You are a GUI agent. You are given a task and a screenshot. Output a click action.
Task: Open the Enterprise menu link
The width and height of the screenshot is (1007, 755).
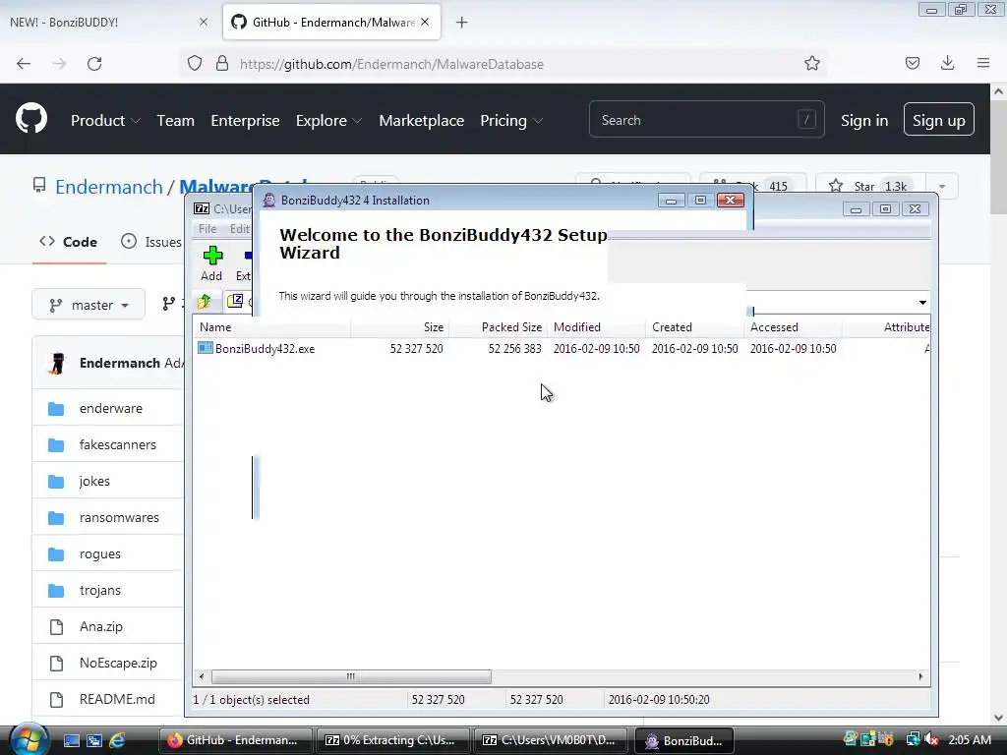pyautogui.click(x=245, y=120)
